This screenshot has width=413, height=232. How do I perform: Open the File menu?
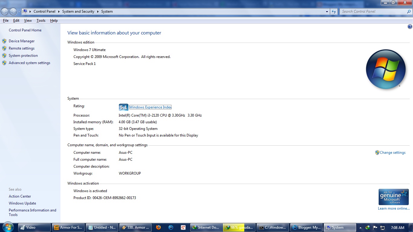(6, 21)
